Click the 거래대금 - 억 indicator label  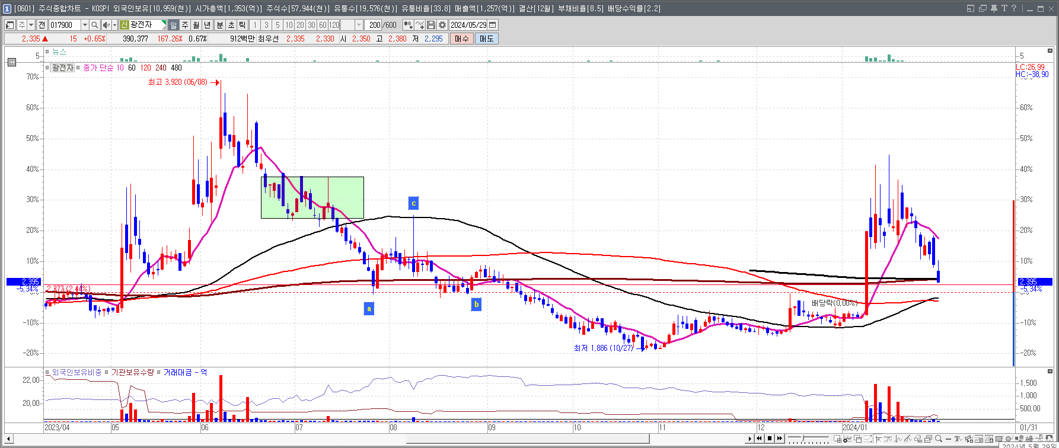[185, 372]
